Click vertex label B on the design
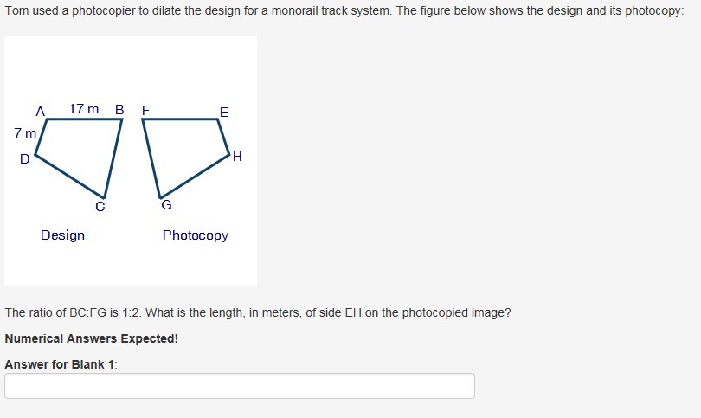Screen dimensions: 701x418 [119, 110]
